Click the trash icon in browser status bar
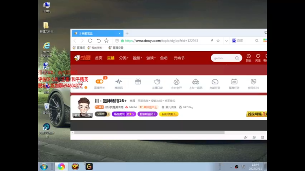The width and height of the screenshot is (305, 171). tap(263, 137)
